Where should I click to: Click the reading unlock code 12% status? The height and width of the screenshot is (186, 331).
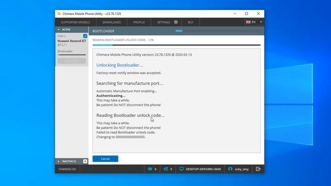click(123, 40)
